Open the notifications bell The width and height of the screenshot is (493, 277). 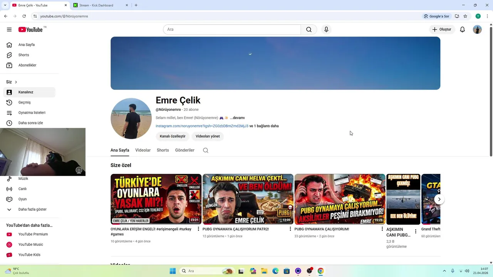tap(463, 30)
